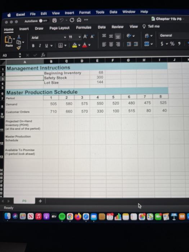The image size is (189, 252).
Task: Click the column E header
Action: pos(97,60)
